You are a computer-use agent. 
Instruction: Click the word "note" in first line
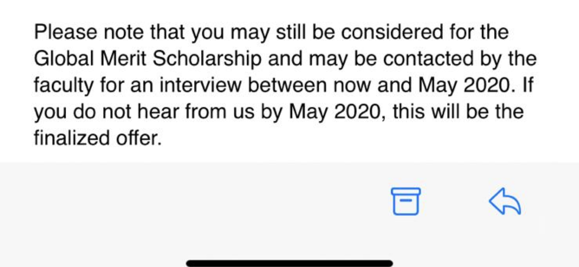[x=123, y=33]
